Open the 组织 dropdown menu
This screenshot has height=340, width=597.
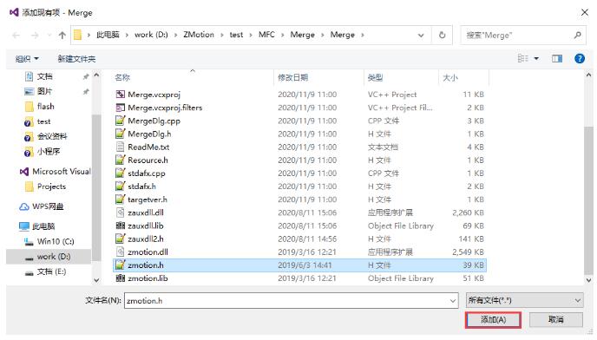27,59
